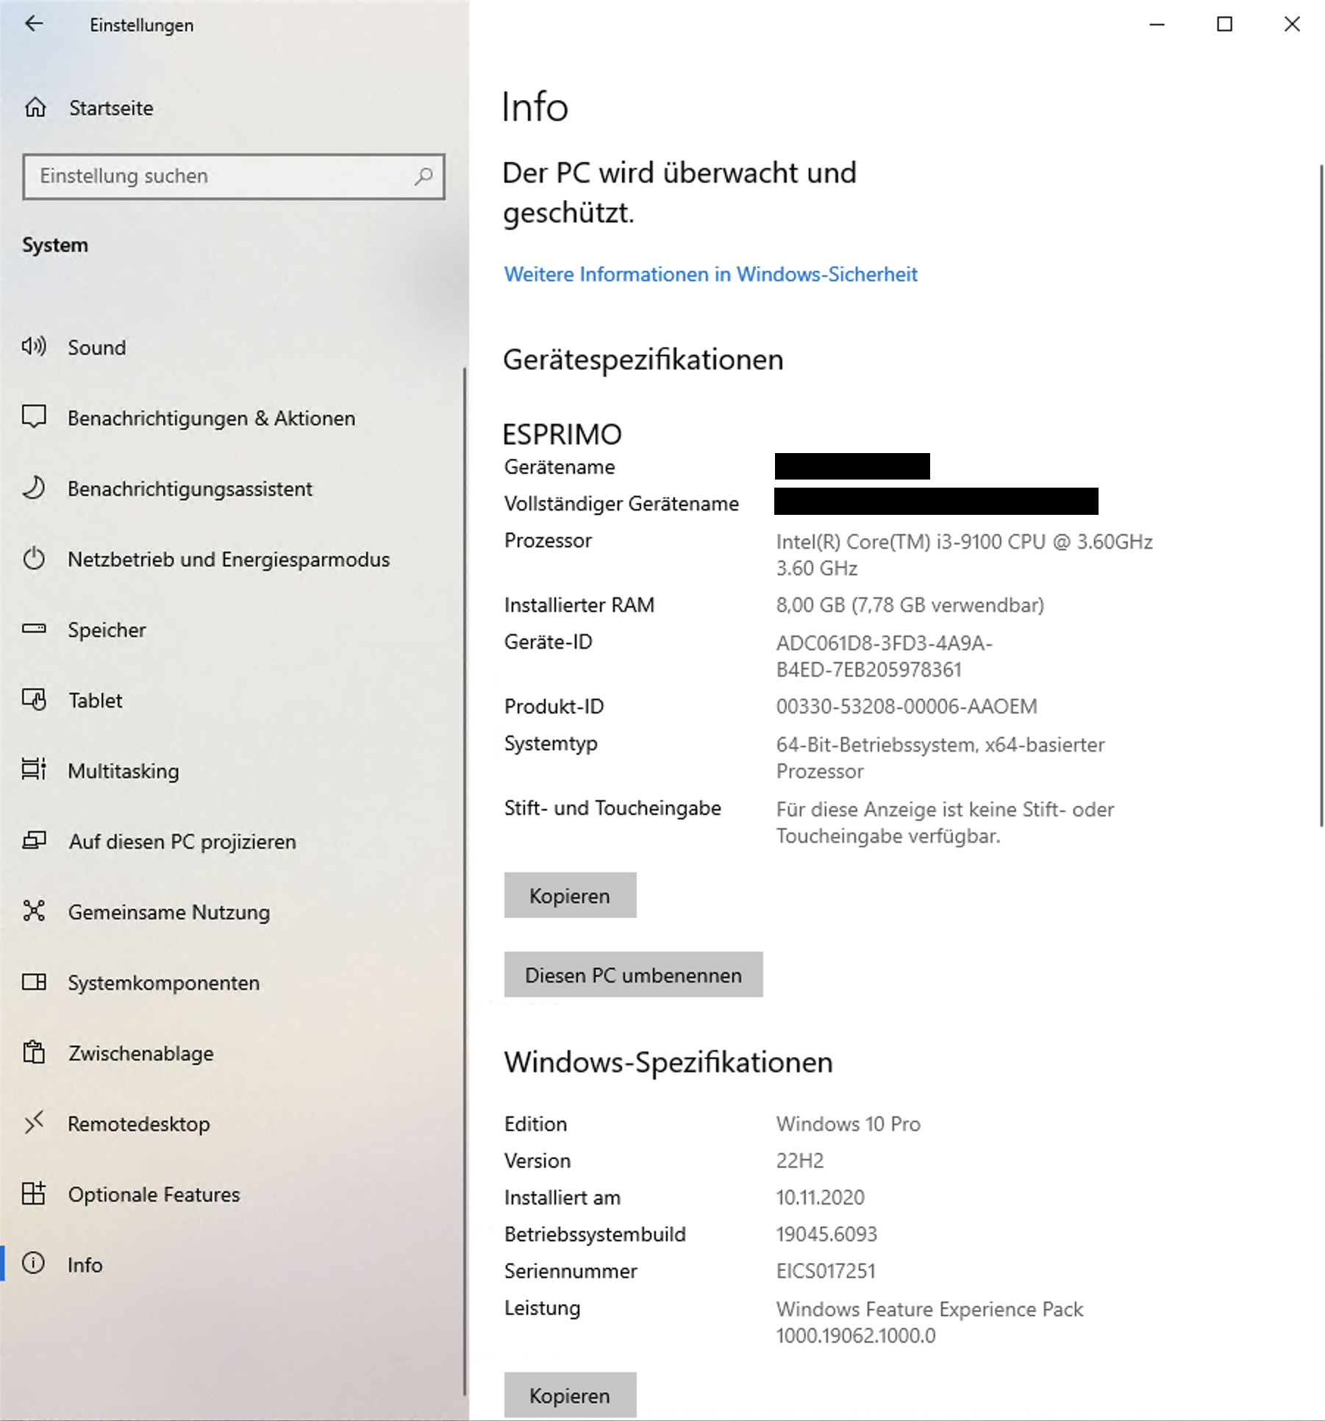Click the install date 10.11.2020
Image resolution: width=1325 pixels, height=1421 pixels.
[820, 1197]
